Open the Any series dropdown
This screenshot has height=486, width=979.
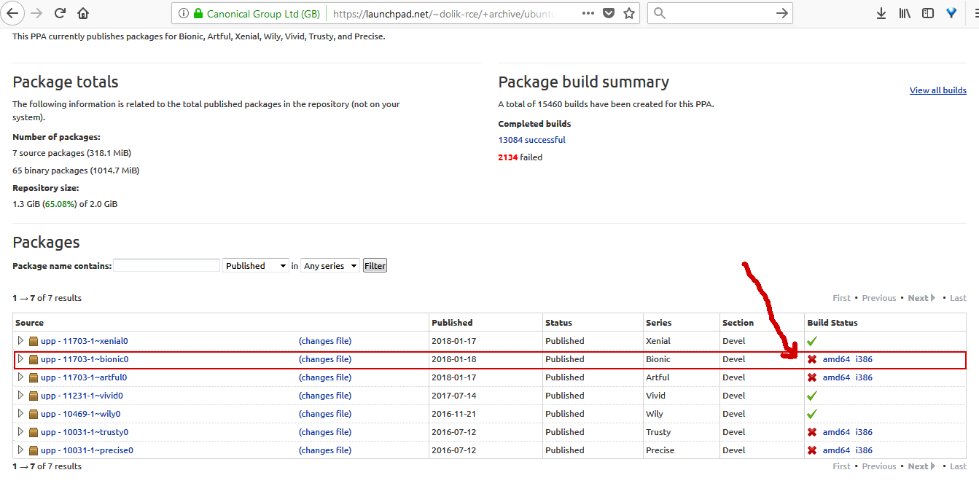330,266
